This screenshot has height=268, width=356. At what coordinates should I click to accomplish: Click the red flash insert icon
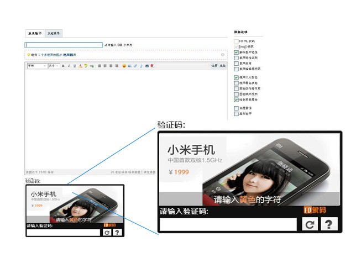coord(152,66)
